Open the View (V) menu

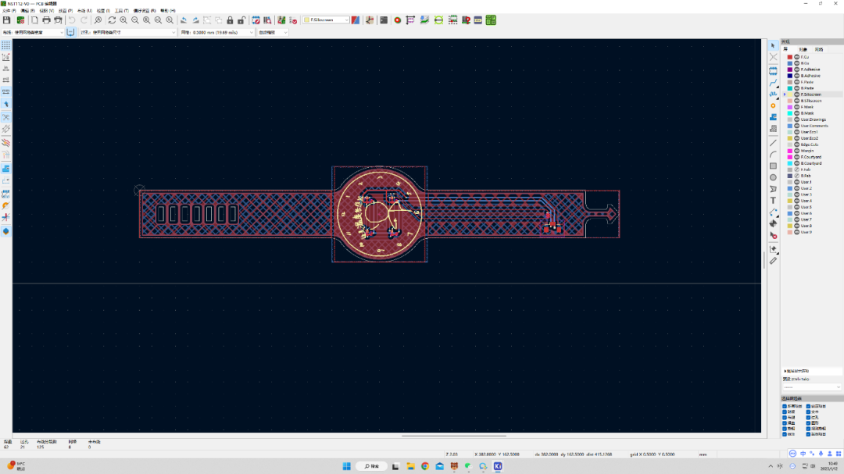46,11
